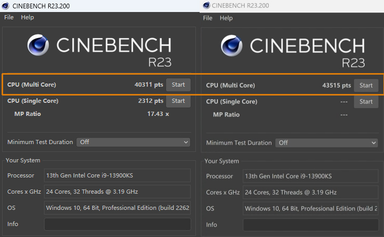
Task: Click the empty Info field in left window
Action: tap(117, 224)
